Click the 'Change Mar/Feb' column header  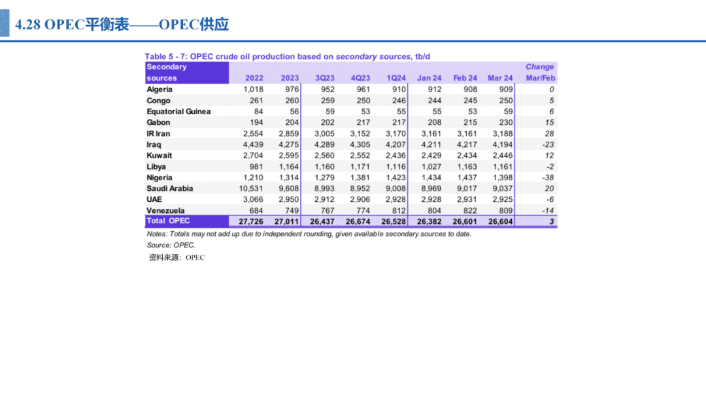click(x=540, y=72)
